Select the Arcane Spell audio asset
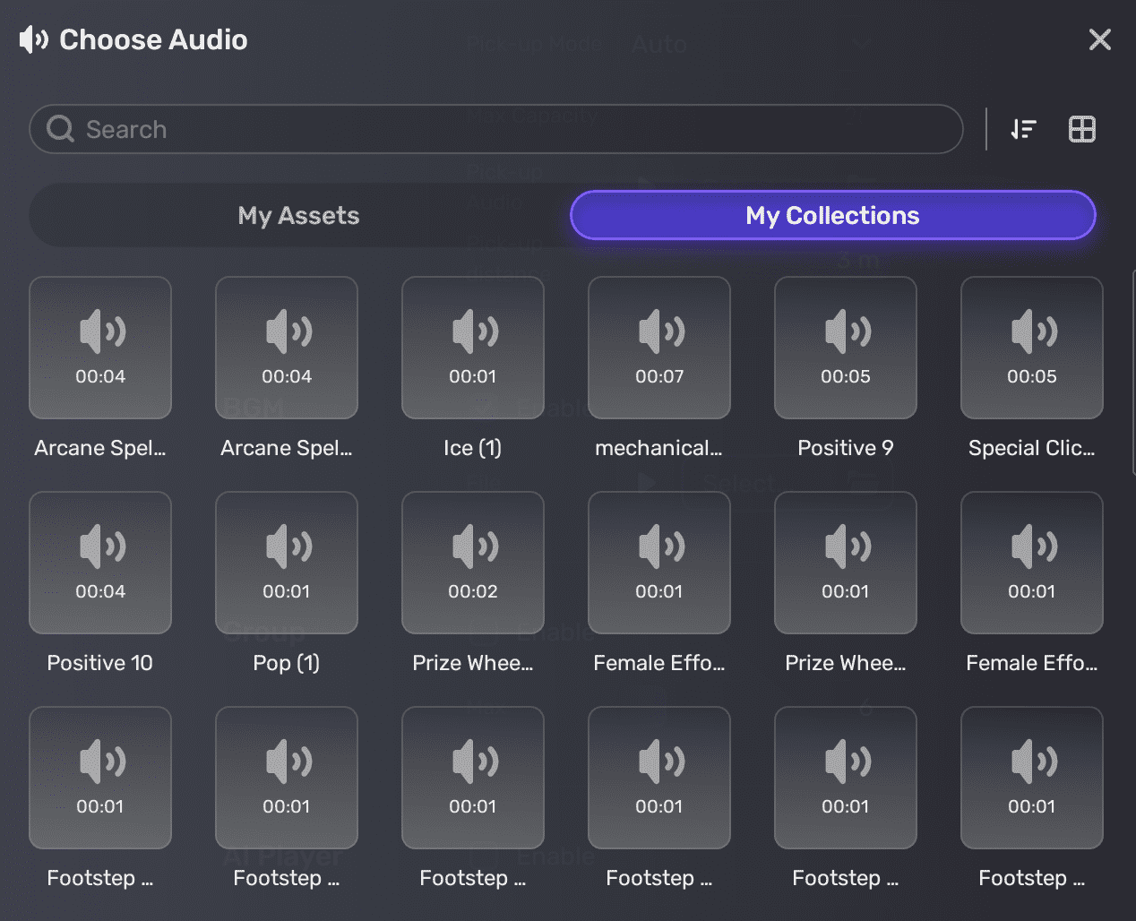 click(99, 348)
